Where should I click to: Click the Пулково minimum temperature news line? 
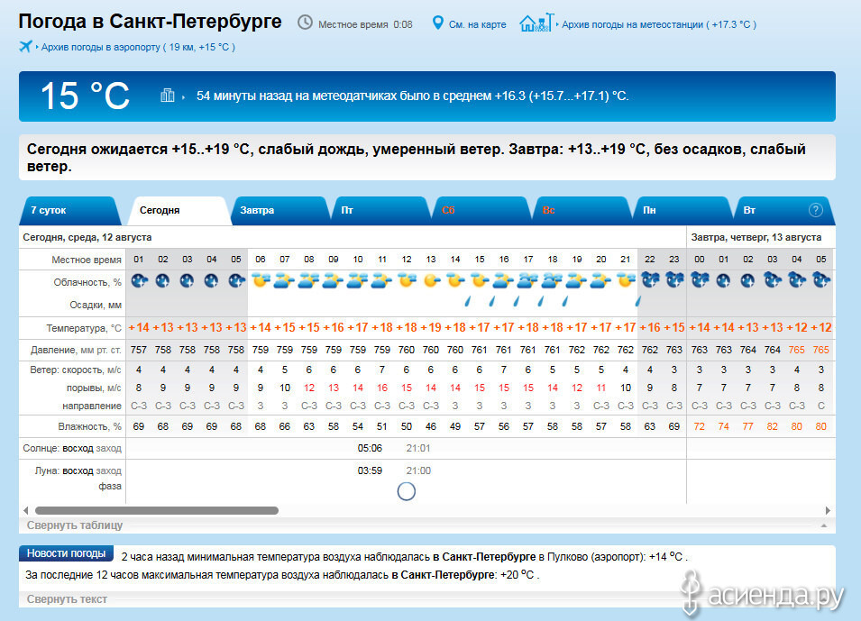click(x=404, y=557)
